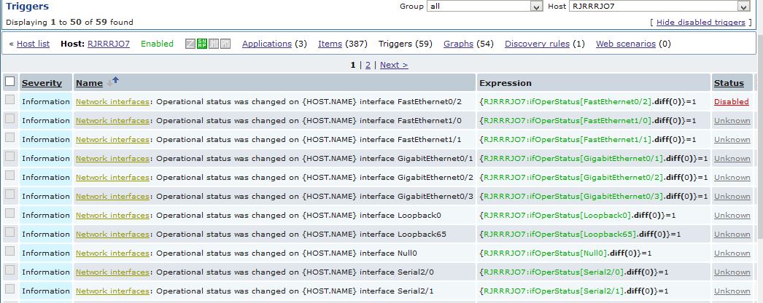
Task: Click Disabled status for FastEthernet0/2 trigger
Action: point(732,101)
